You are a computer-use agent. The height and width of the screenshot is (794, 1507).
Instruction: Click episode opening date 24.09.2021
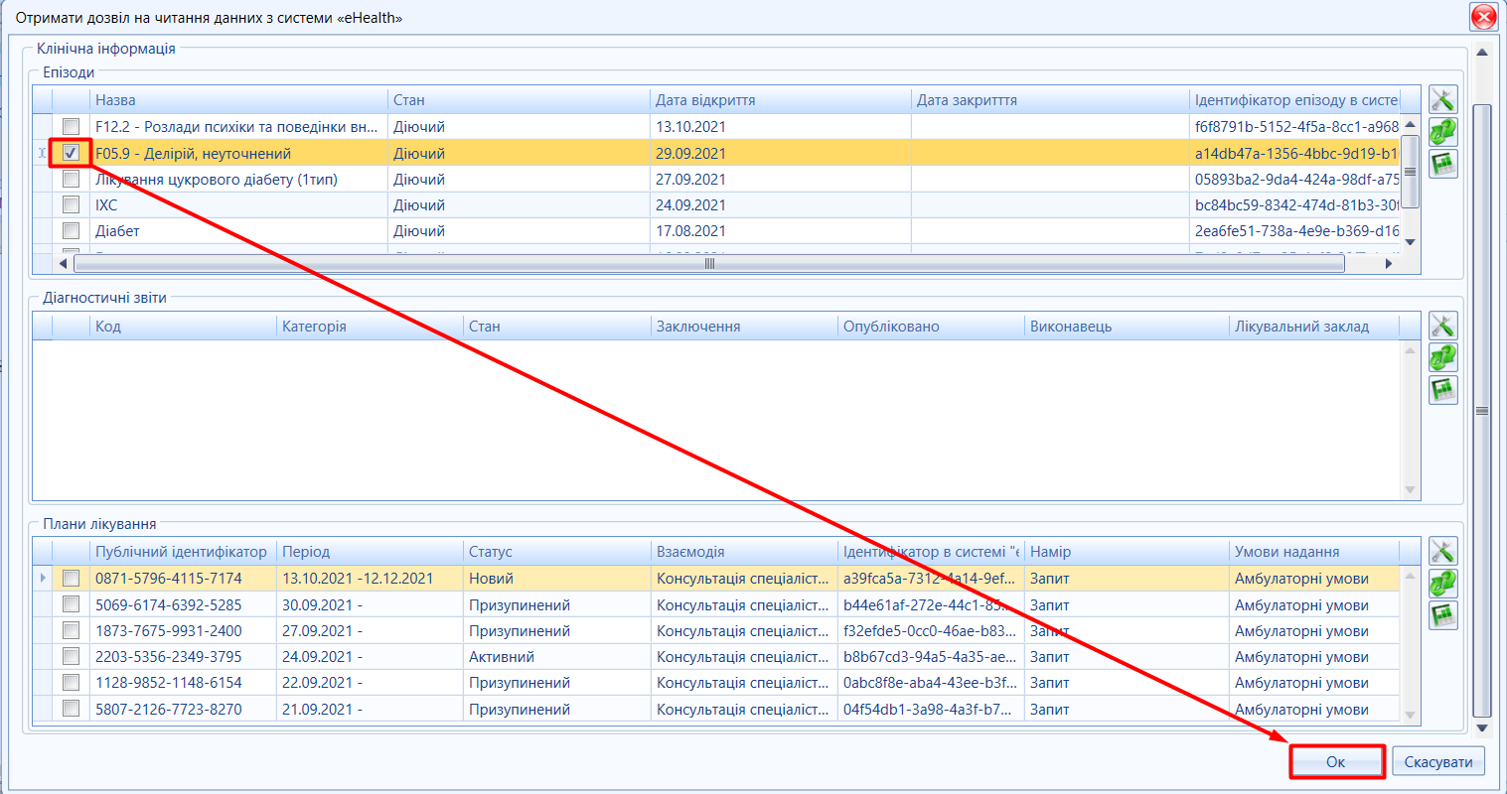(x=690, y=205)
